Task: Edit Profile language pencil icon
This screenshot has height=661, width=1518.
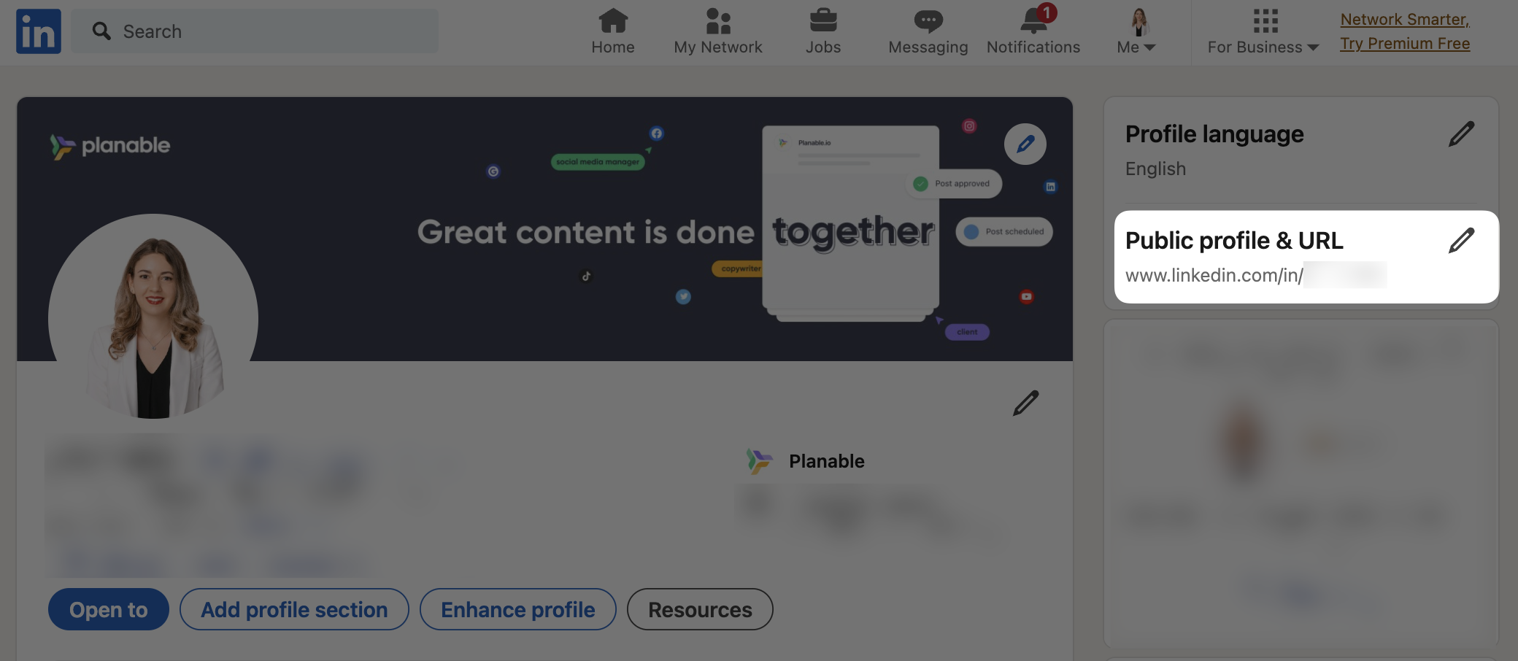Action: tap(1462, 134)
